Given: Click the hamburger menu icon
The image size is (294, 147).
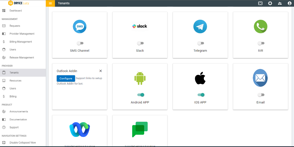Looking at the screenshot, I should tap(50, 3).
